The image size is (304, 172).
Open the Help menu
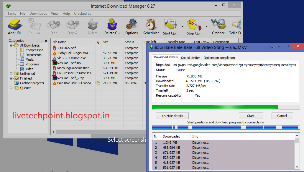pyautogui.click(x=66, y=14)
